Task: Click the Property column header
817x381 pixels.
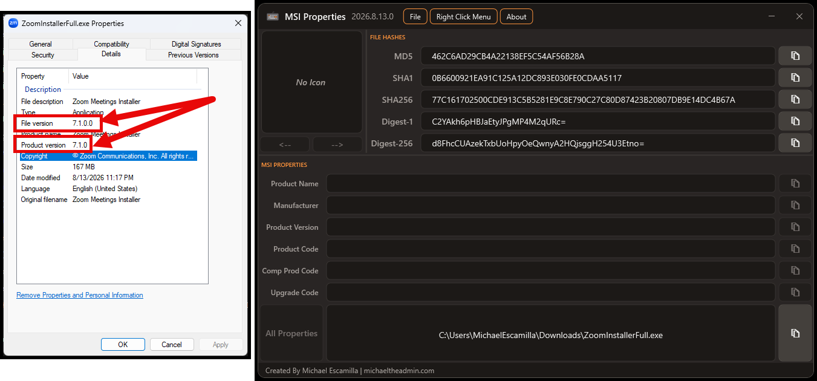Action: pos(44,76)
